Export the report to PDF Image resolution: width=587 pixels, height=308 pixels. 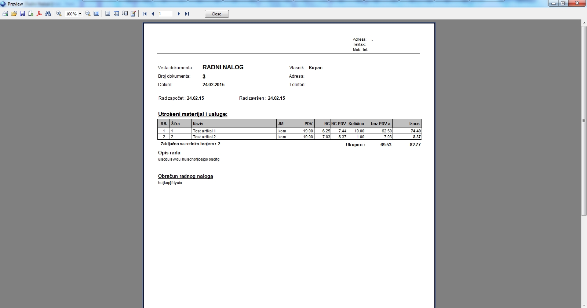[39, 14]
